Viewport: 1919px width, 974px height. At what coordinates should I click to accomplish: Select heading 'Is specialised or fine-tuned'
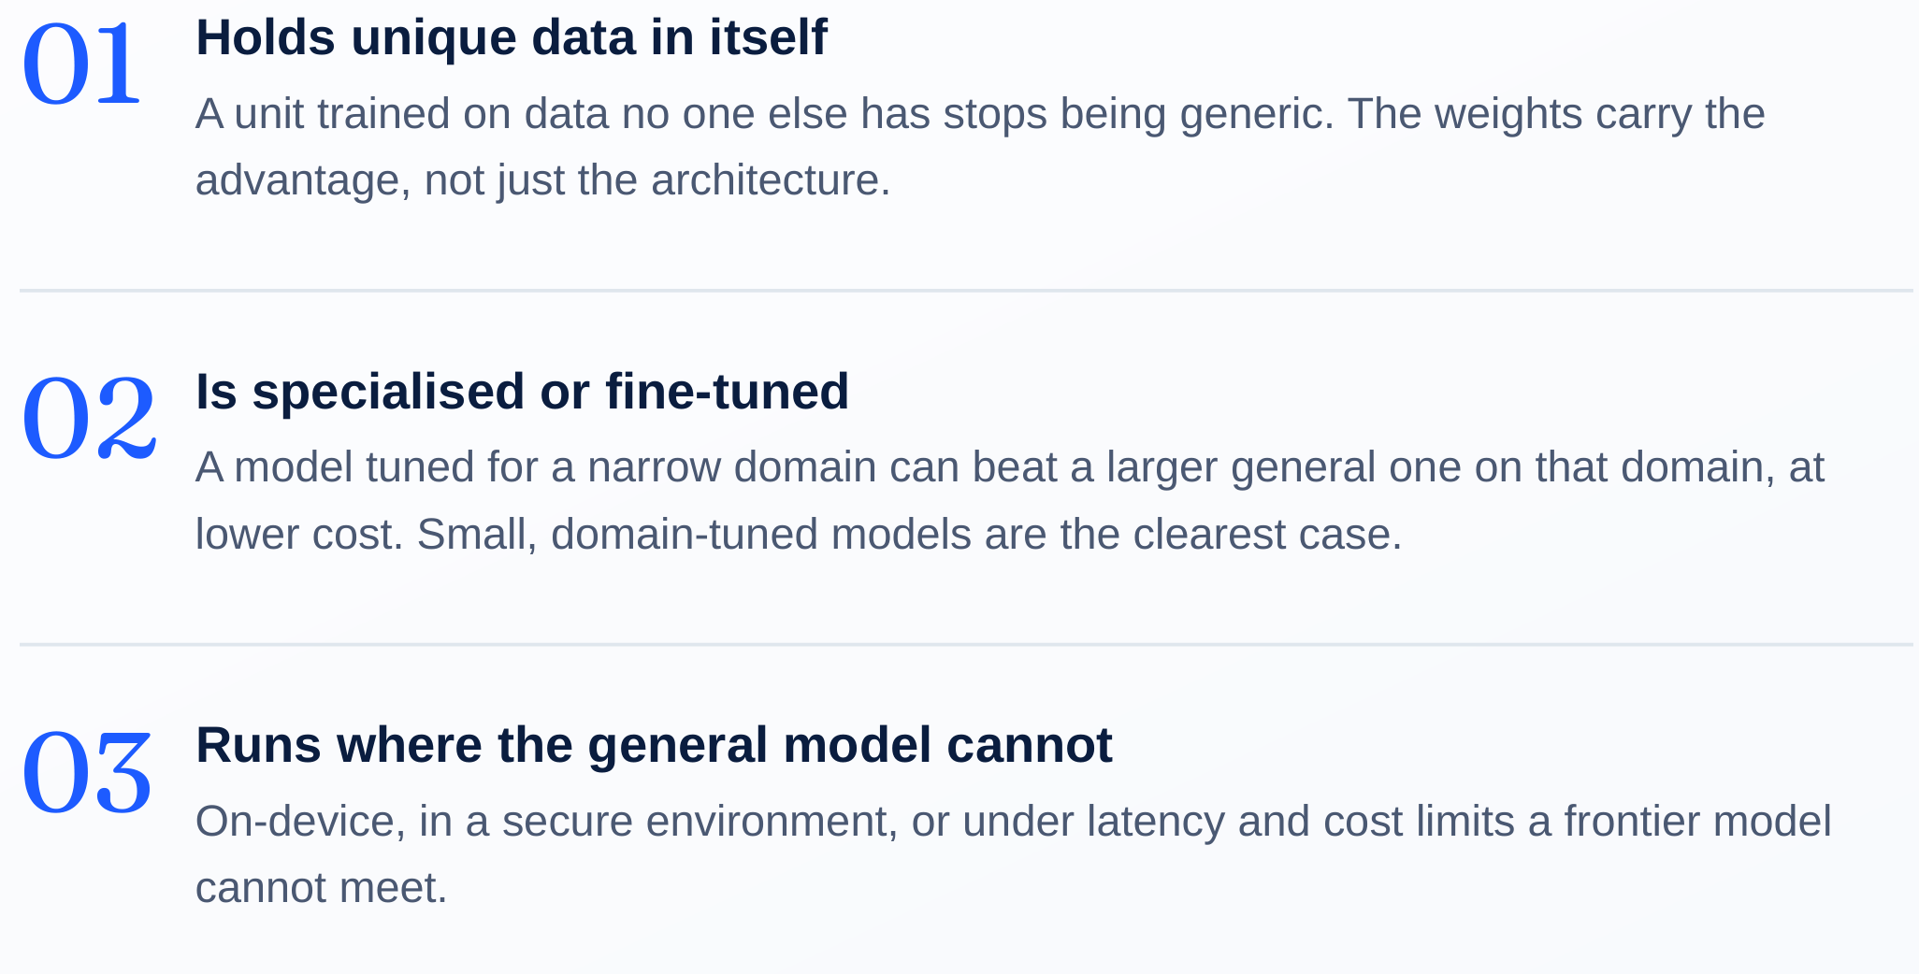tap(522, 391)
